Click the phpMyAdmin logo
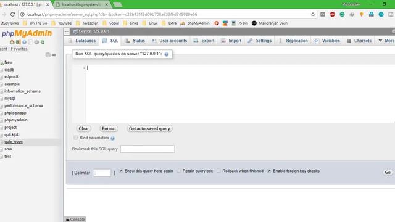 point(27,33)
